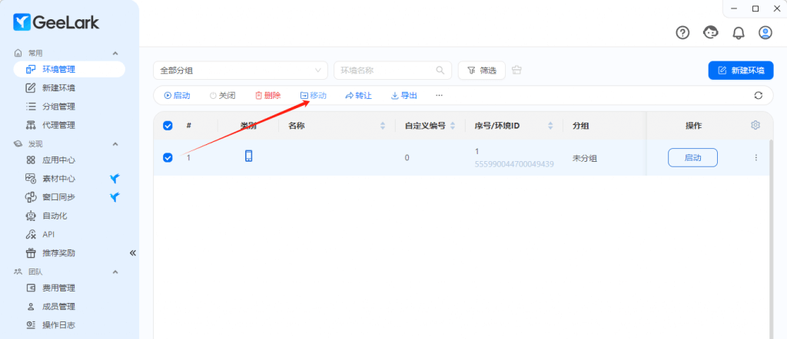
Task: Collapse the sidebar with double-chevron
Action: click(x=132, y=252)
